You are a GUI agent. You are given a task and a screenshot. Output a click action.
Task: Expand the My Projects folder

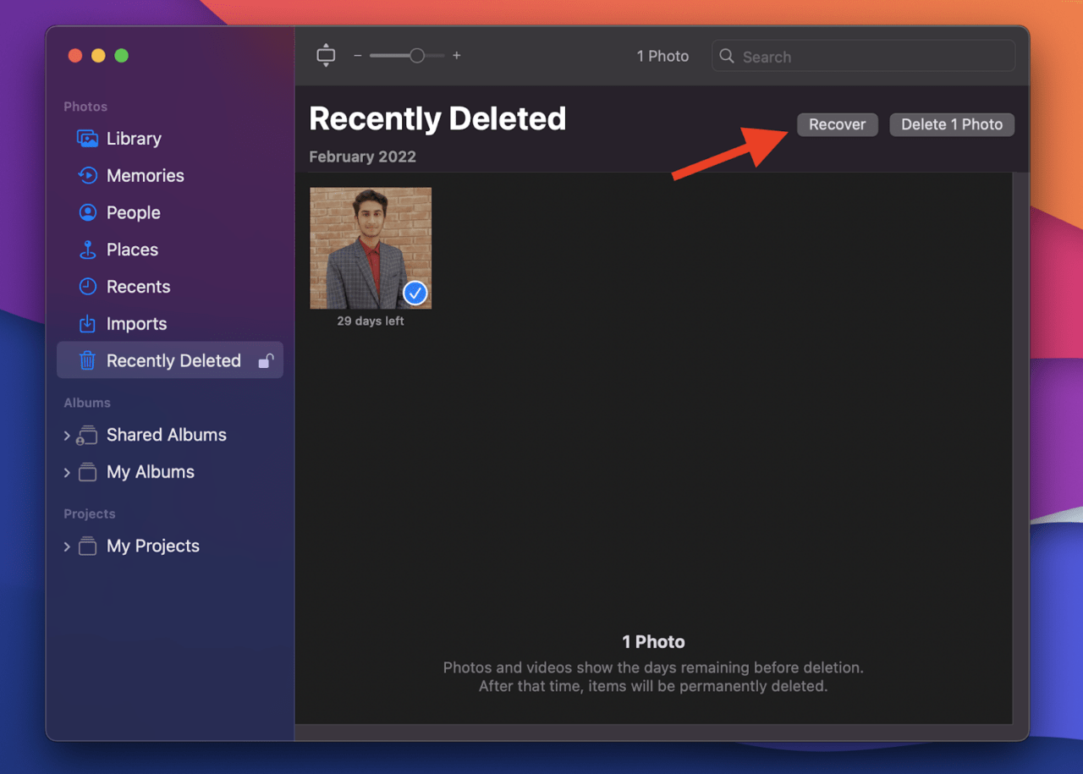[67, 546]
